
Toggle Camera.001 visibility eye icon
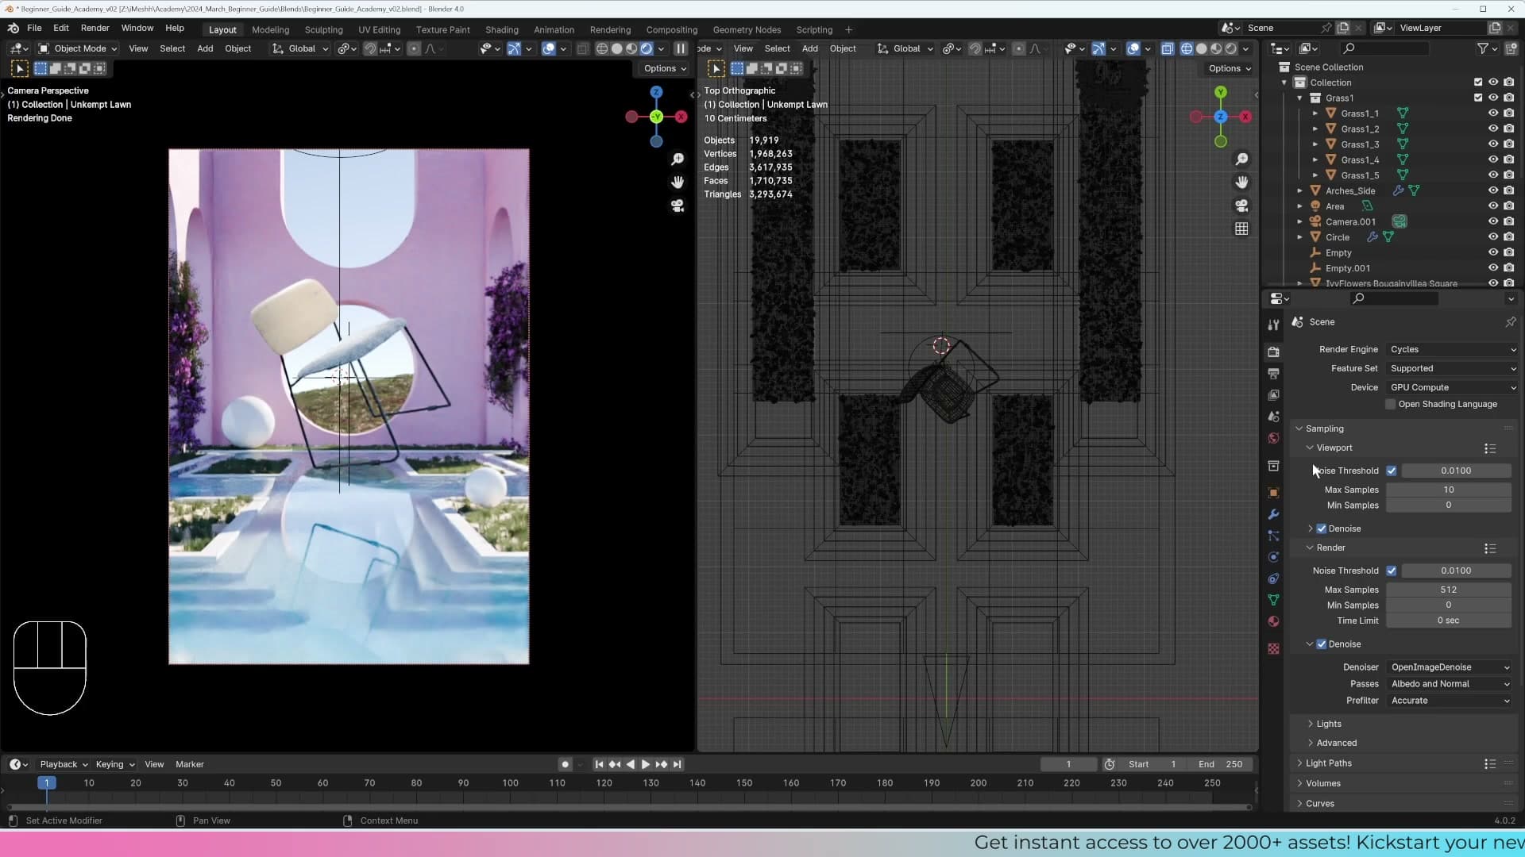point(1493,221)
